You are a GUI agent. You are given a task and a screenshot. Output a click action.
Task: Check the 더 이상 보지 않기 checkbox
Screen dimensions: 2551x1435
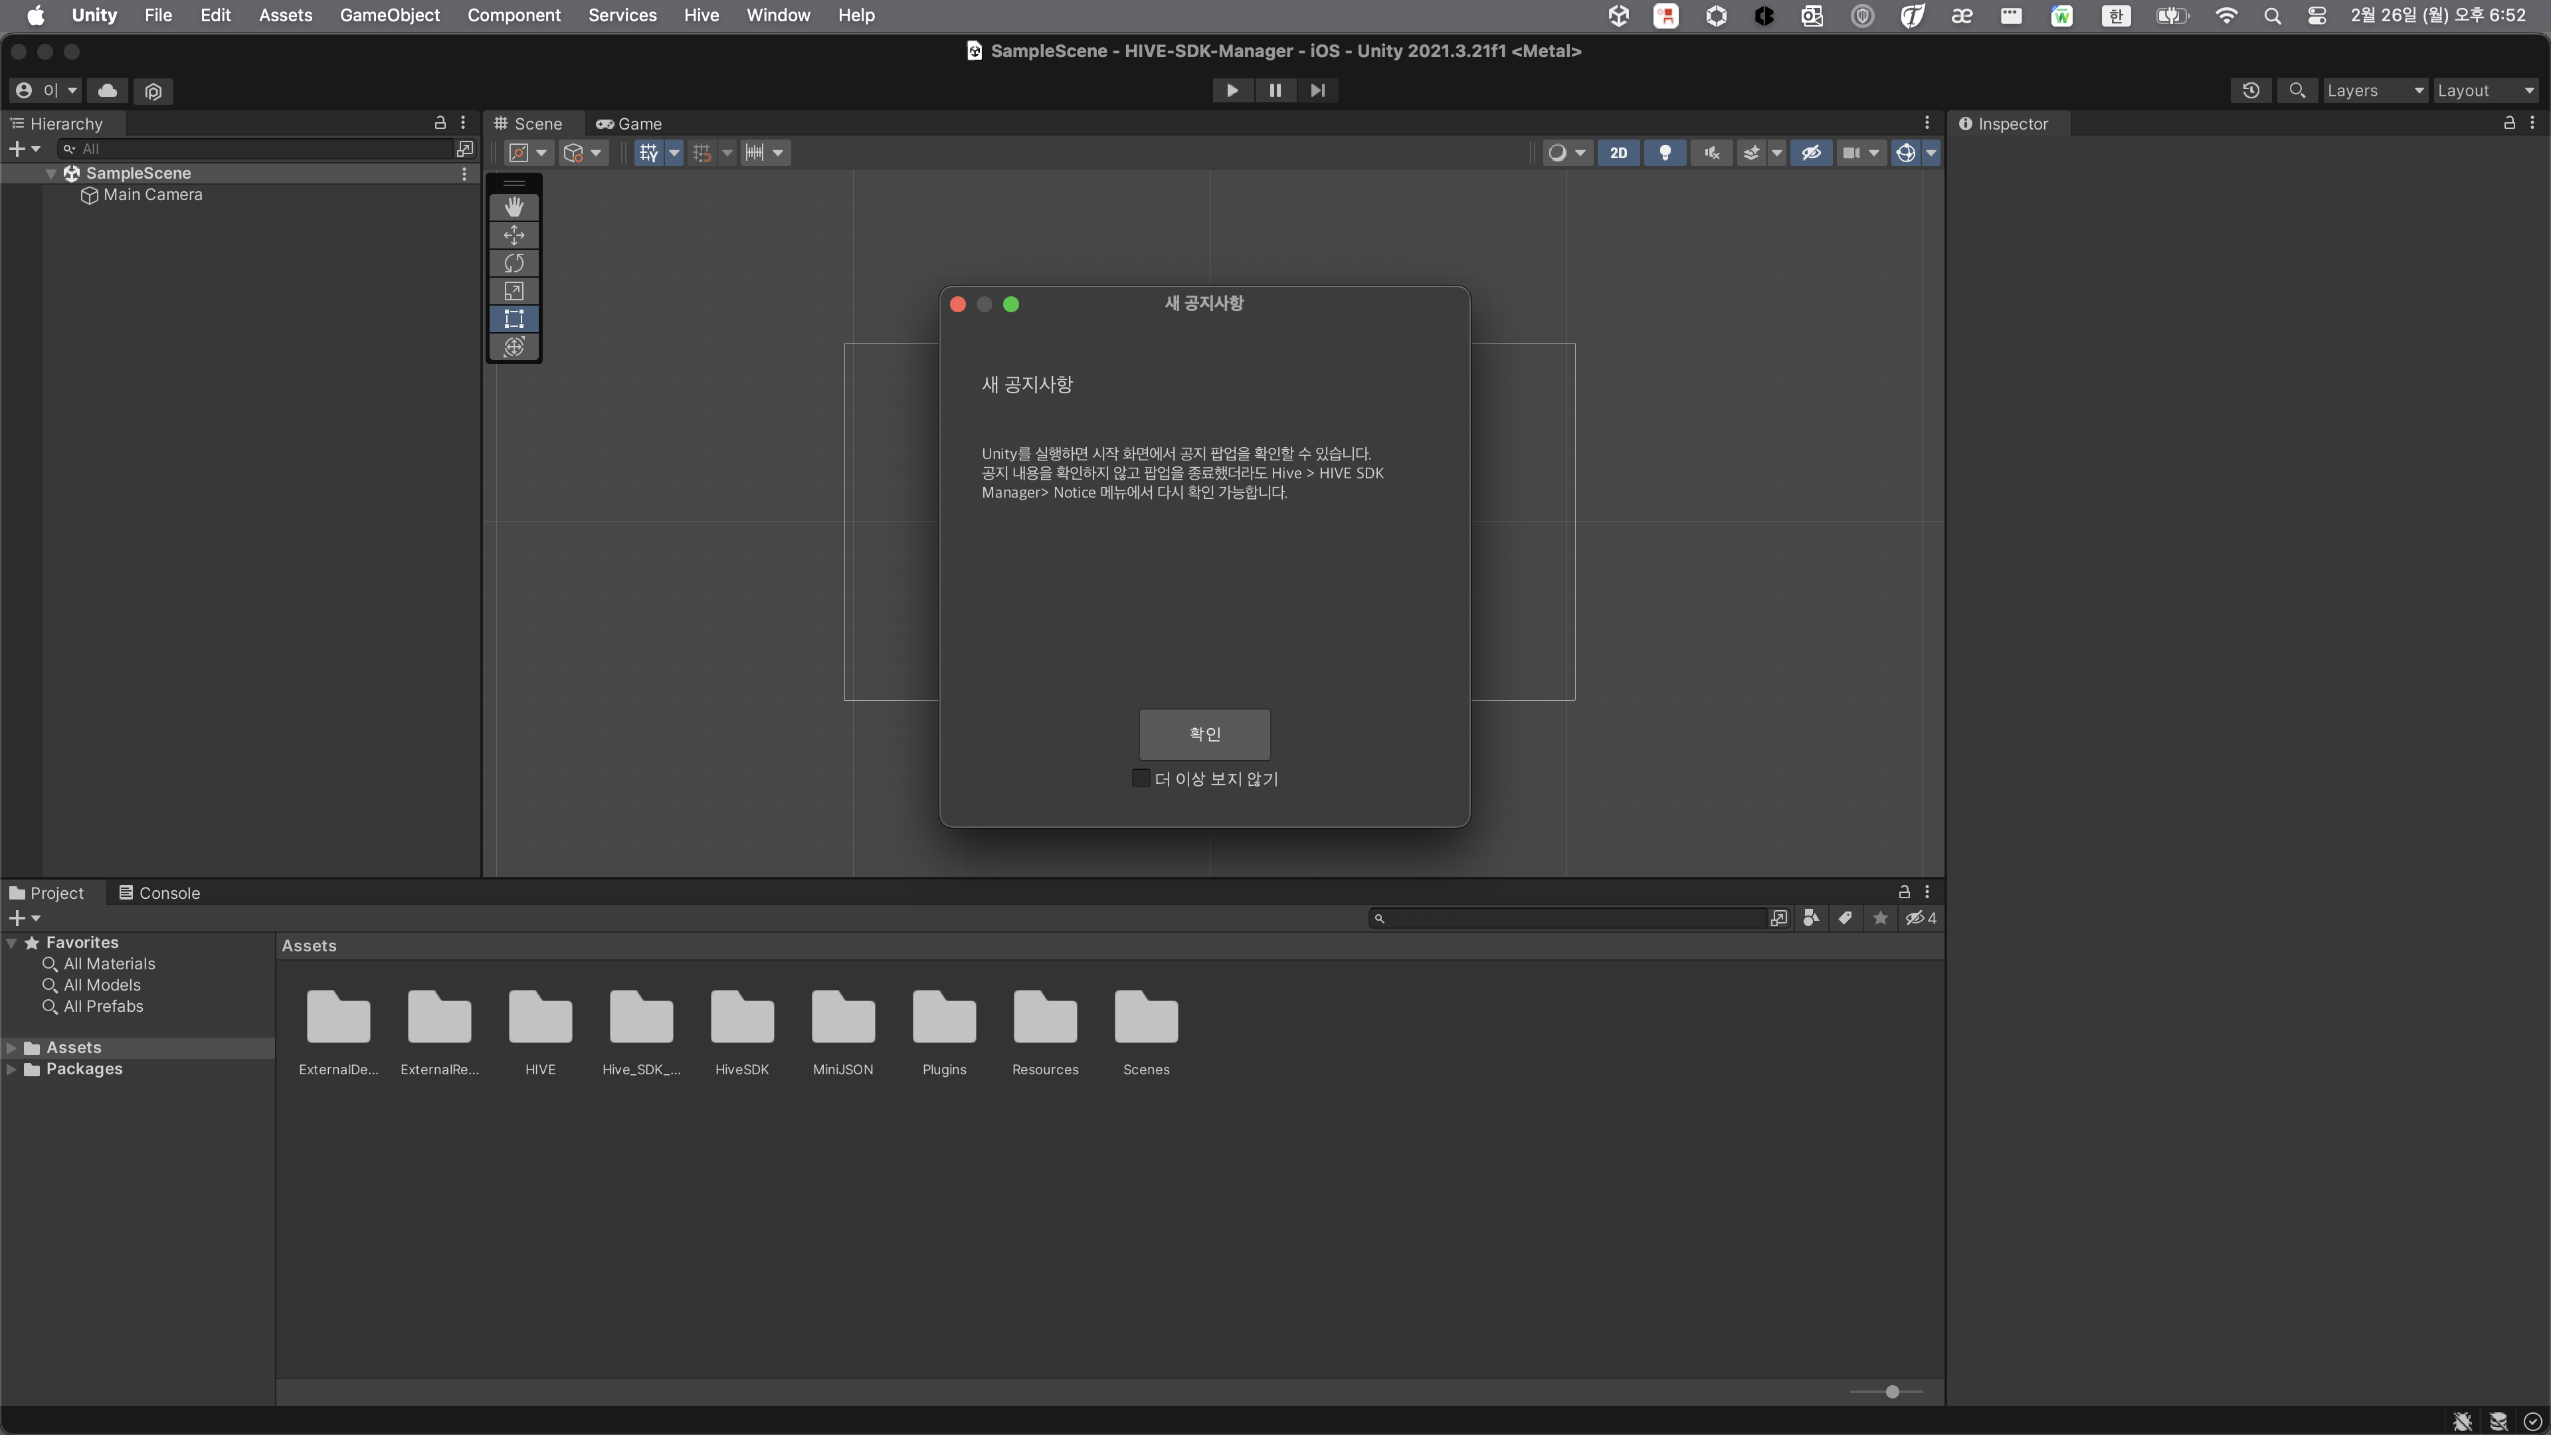[x=1141, y=779]
